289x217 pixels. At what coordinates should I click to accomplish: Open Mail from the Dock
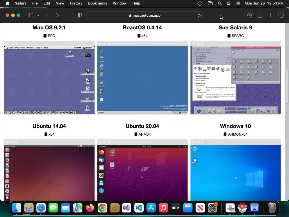click(x=65, y=208)
